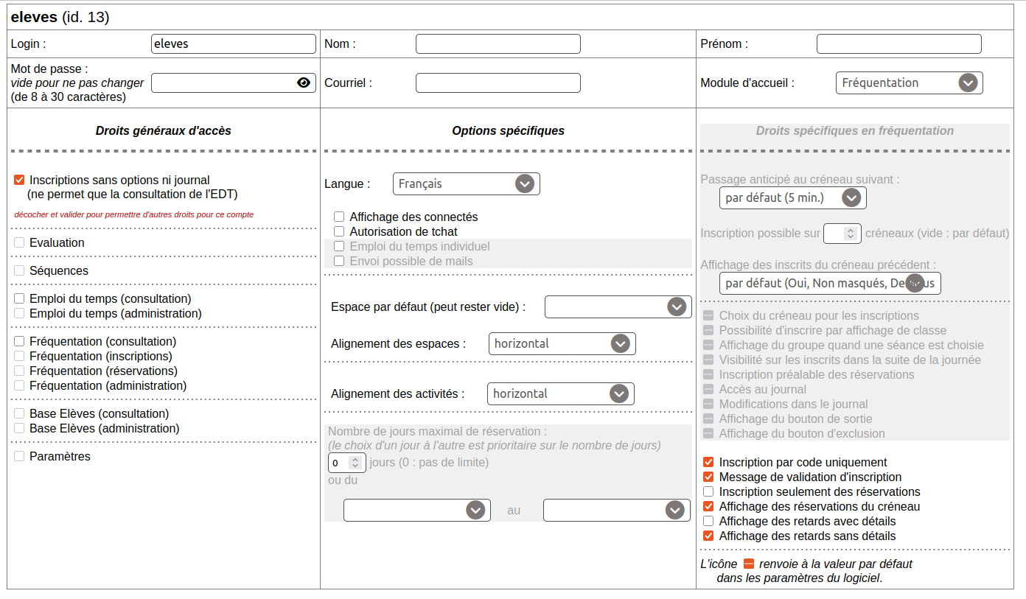This screenshot has height=599, width=1026.
Task: Open the 'Module d'accueil' dropdown
Action: pos(910,83)
